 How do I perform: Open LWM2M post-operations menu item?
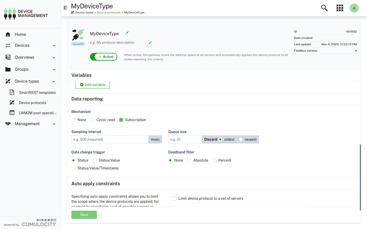pos(37,113)
